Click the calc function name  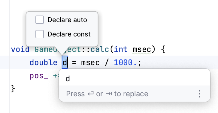pos(100,49)
